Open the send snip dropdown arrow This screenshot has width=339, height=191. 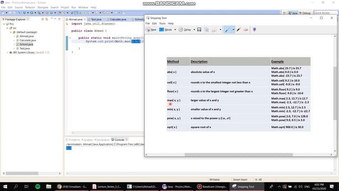(x=220, y=30)
